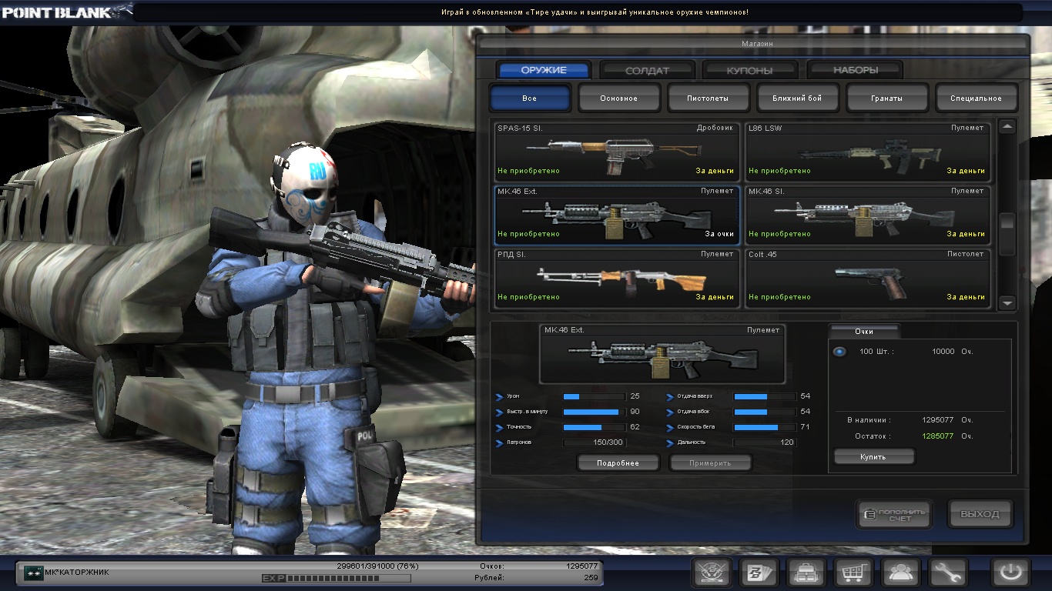Click За деньги label on Colt .45

[x=966, y=297]
